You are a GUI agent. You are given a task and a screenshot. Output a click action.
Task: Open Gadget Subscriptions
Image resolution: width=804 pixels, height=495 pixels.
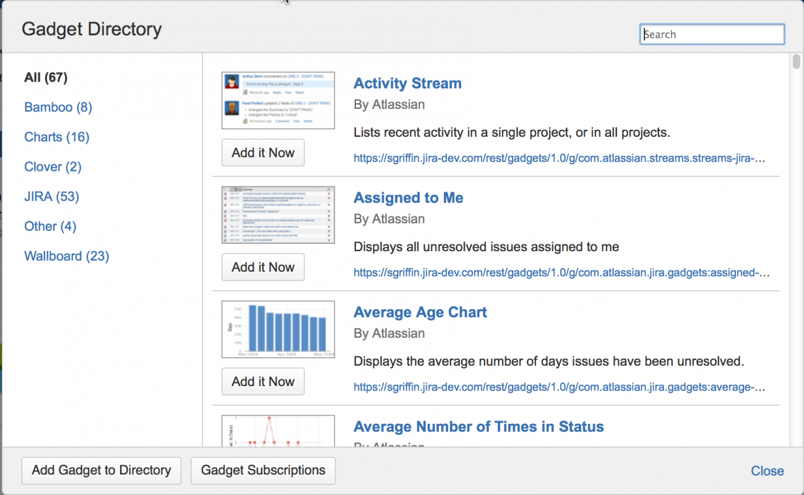tap(263, 471)
